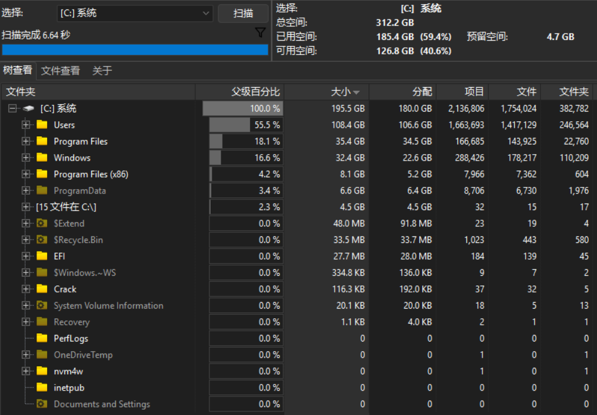Image resolution: width=597 pixels, height=415 pixels.
Task: Select the PerfLogs row name
Action: pyautogui.click(x=71, y=339)
